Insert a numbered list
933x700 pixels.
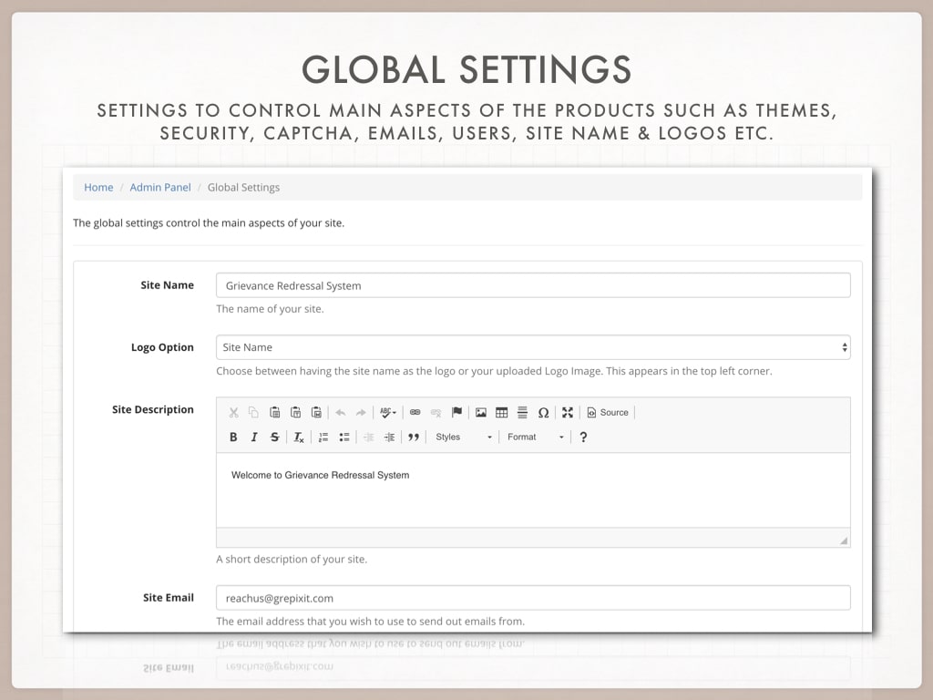[323, 437]
